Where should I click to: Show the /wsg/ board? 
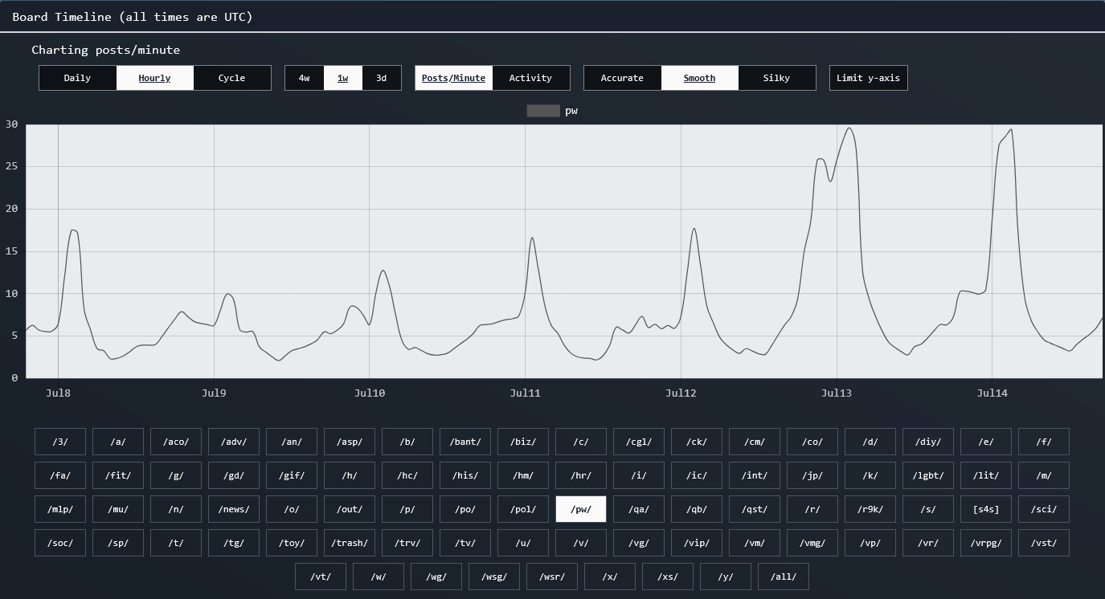pyautogui.click(x=494, y=577)
